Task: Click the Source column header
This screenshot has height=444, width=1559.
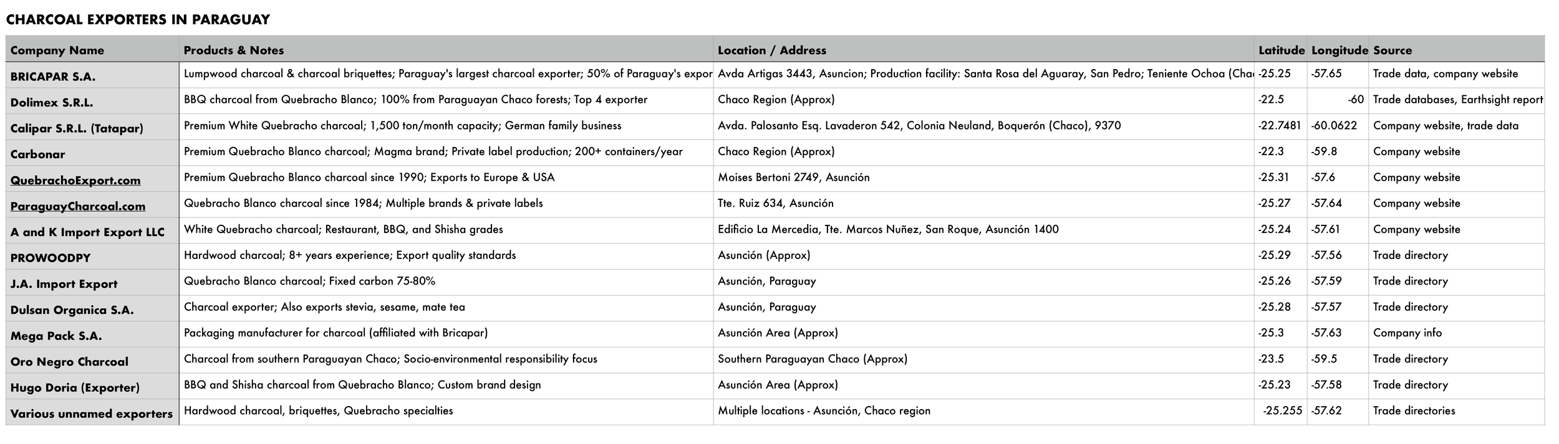Action: (x=1456, y=50)
